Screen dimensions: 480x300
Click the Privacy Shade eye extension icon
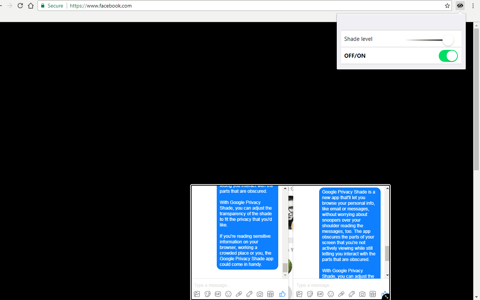pos(460,6)
